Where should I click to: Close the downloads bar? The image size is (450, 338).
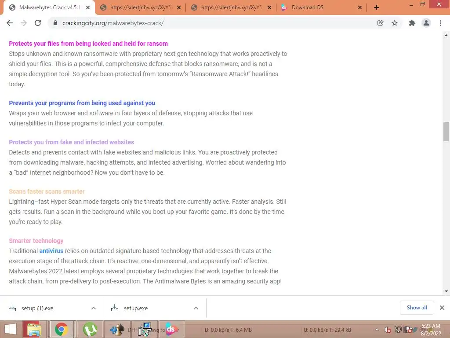click(x=442, y=308)
